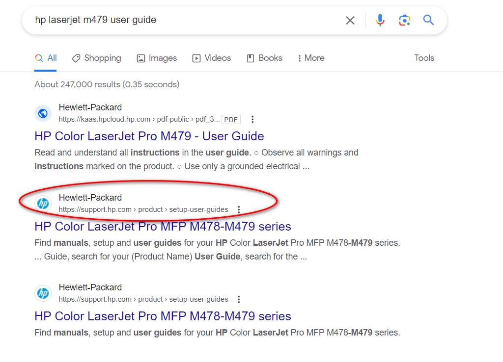The image size is (503, 362).
Task: Expand the More search filters menu
Action: pos(310,58)
